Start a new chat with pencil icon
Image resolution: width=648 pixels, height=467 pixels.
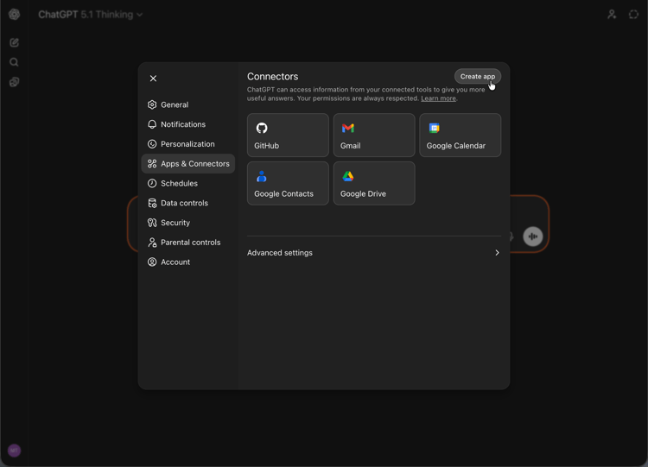point(14,42)
